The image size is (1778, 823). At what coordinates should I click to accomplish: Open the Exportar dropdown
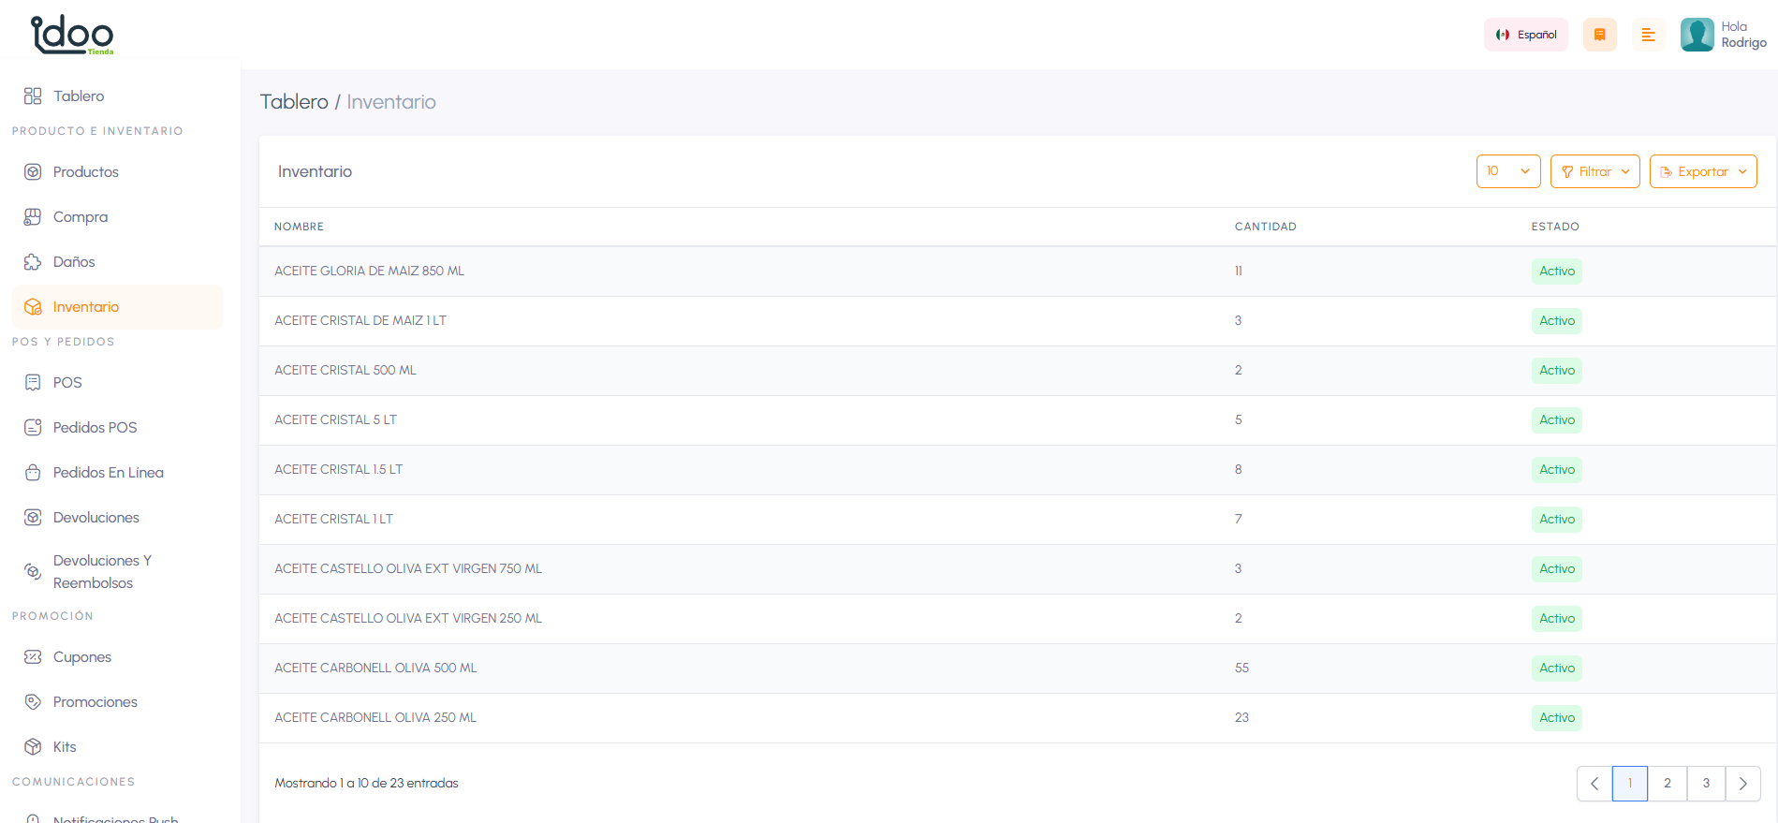[1702, 171]
